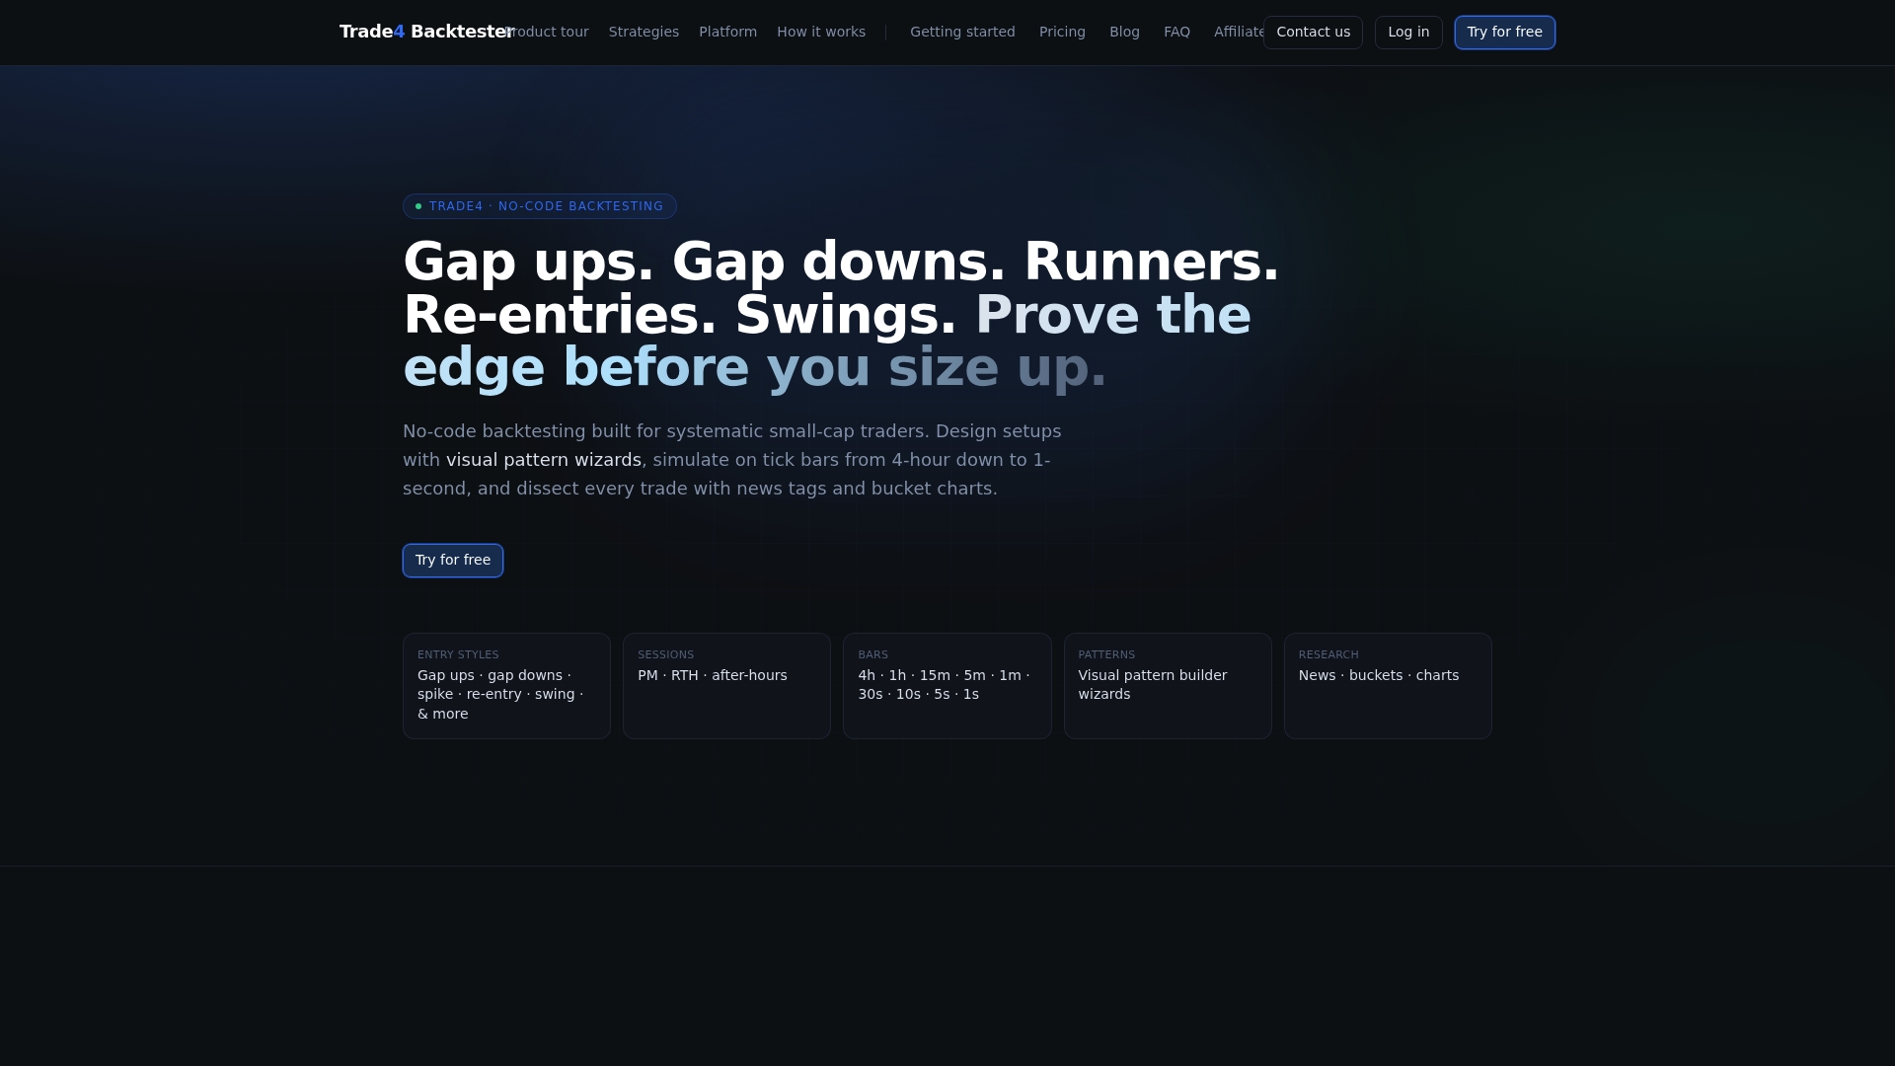Open the Platform nav item

click(727, 32)
